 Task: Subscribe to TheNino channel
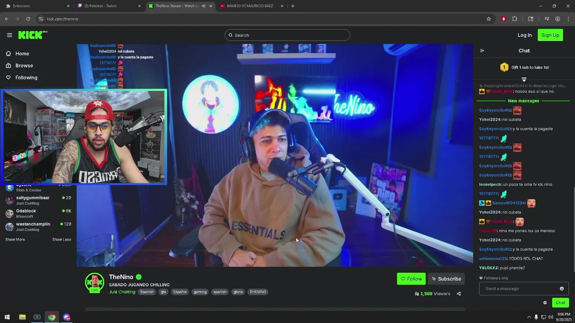click(446, 279)
